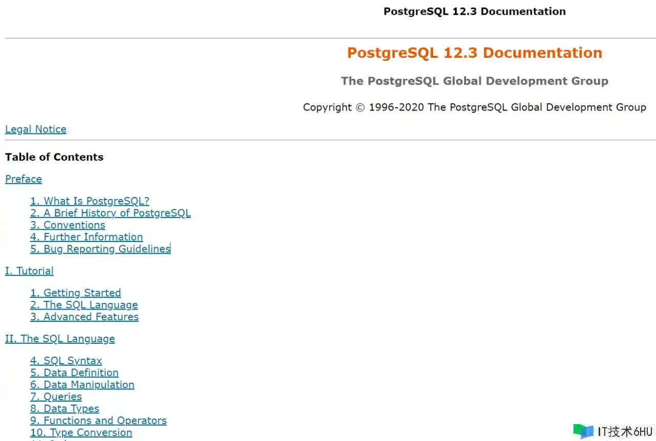Go to the Preface section
Screen dimensions: 656x441
(24, 179)
